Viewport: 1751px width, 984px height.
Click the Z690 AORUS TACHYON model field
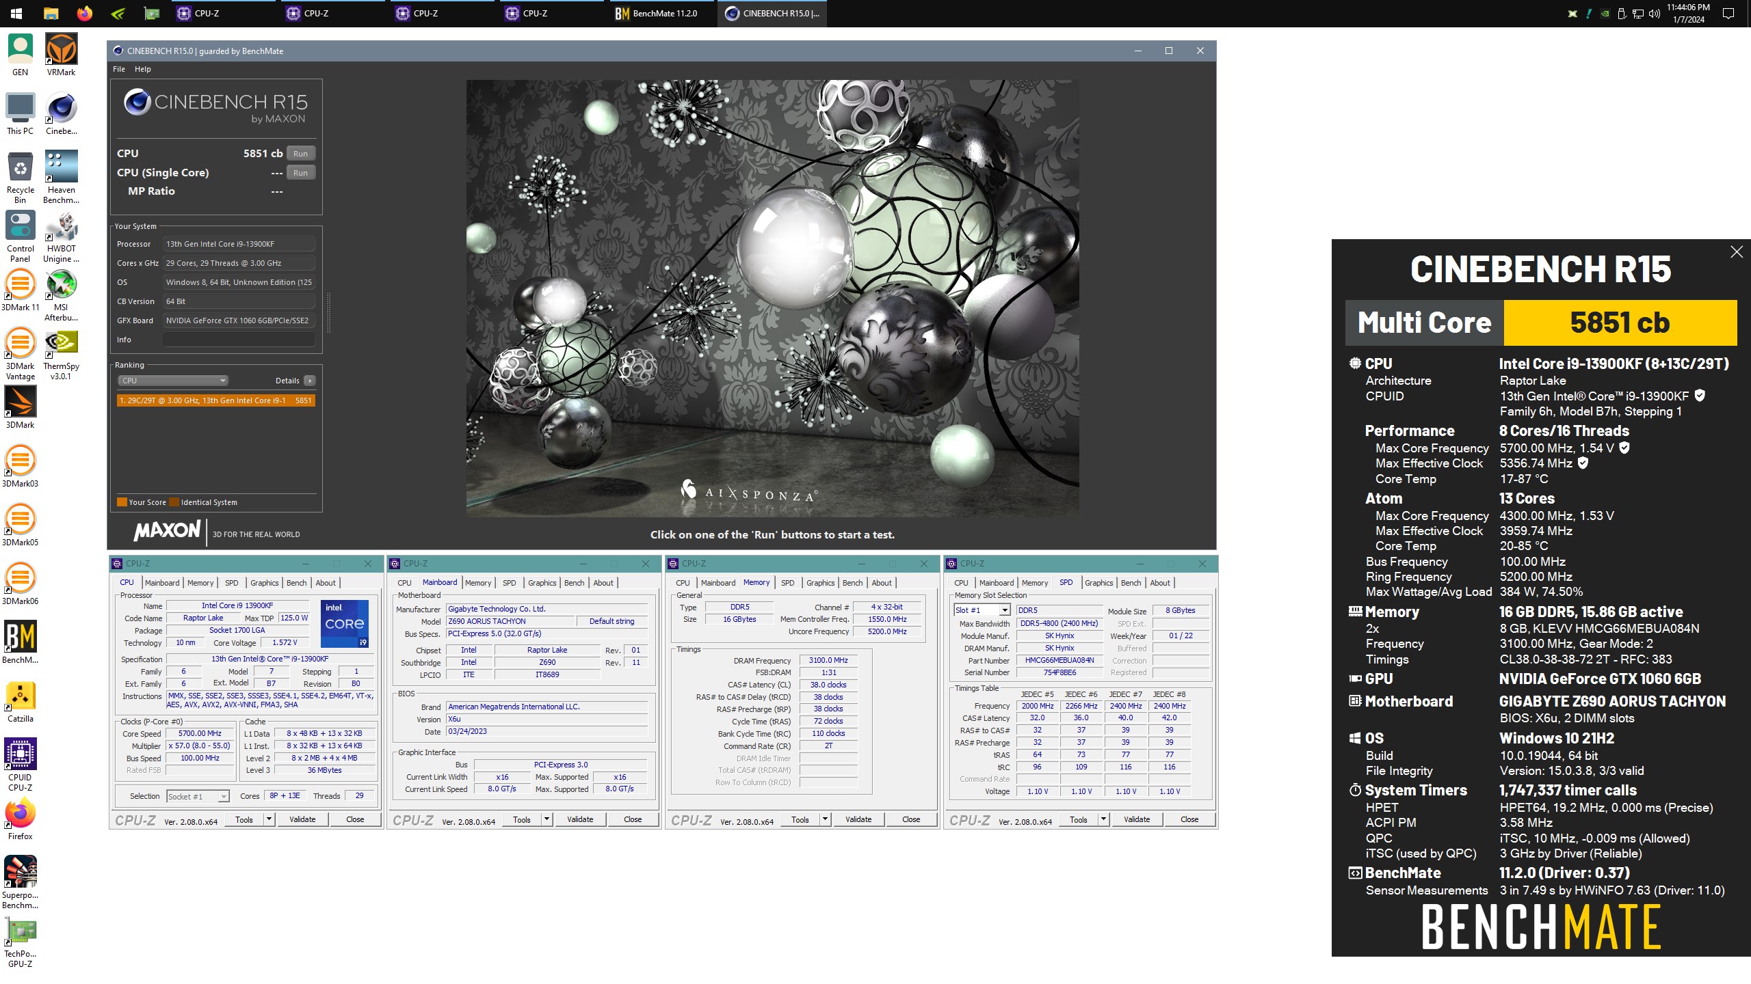click(x=510, y=621)
